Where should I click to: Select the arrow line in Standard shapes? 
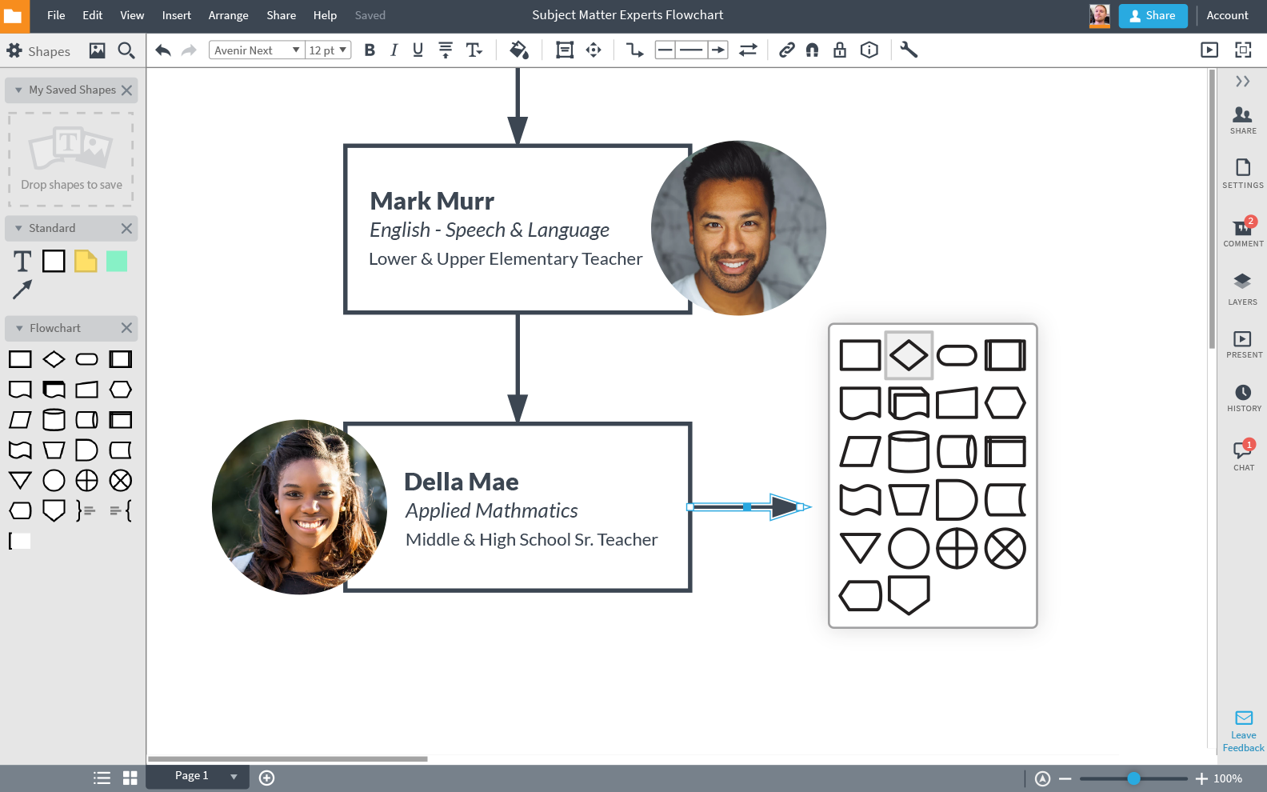click(x=22, y=290)
